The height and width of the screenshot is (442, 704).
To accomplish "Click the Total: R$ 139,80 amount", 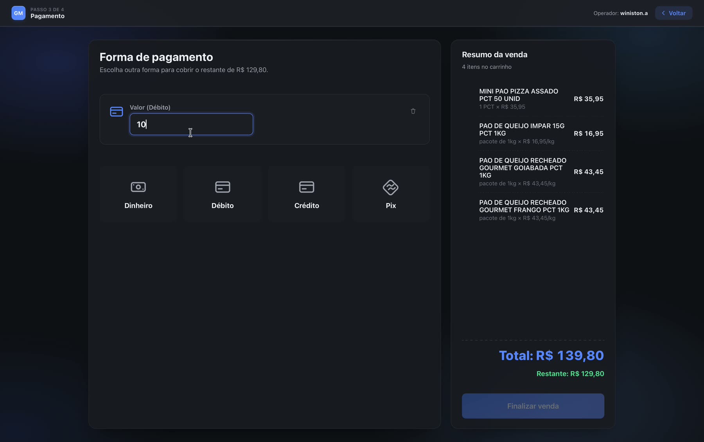I will [551, 355].
